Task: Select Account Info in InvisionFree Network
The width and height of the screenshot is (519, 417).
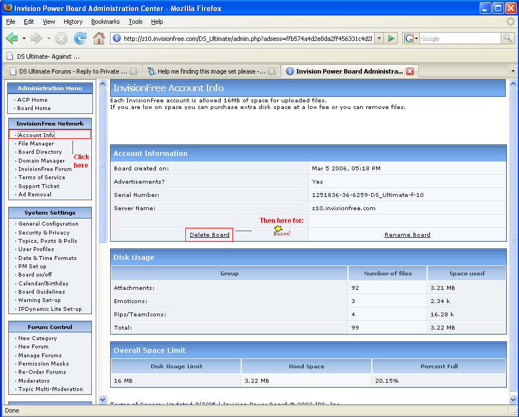Action: pyautogui.click(x=37, y=135)
